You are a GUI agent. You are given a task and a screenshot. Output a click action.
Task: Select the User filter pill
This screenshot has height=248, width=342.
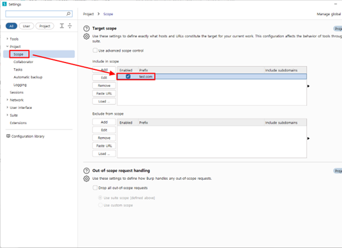[26, 26]
